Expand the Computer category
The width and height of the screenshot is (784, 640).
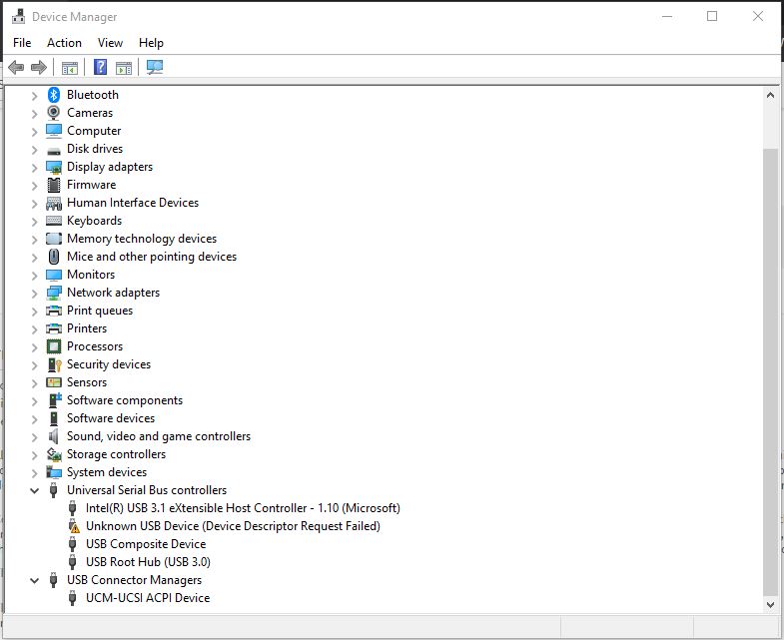click(34, 131)
